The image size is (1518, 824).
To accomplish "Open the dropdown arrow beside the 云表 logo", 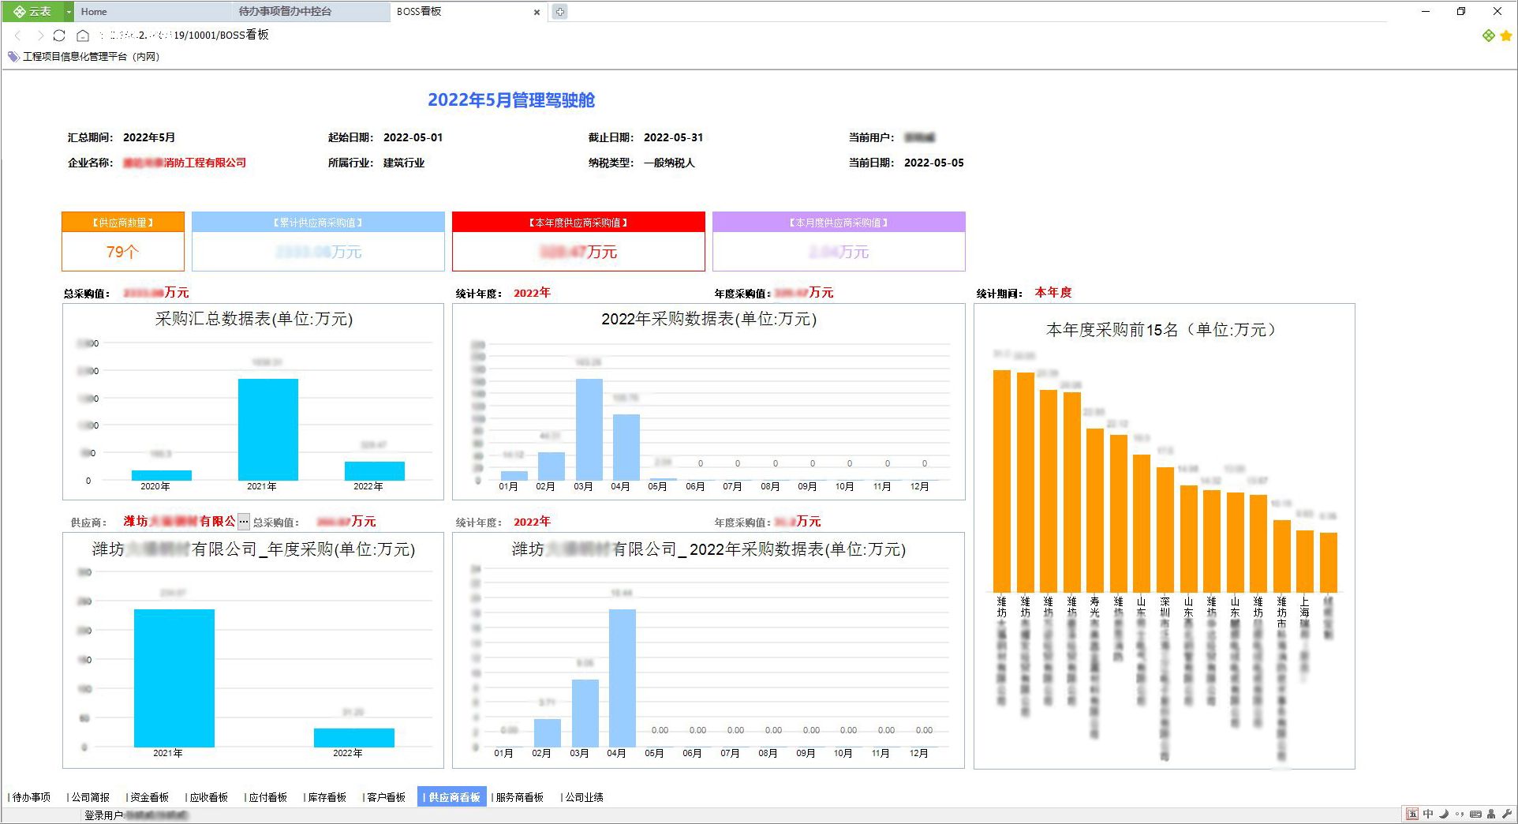I will 67,11.
